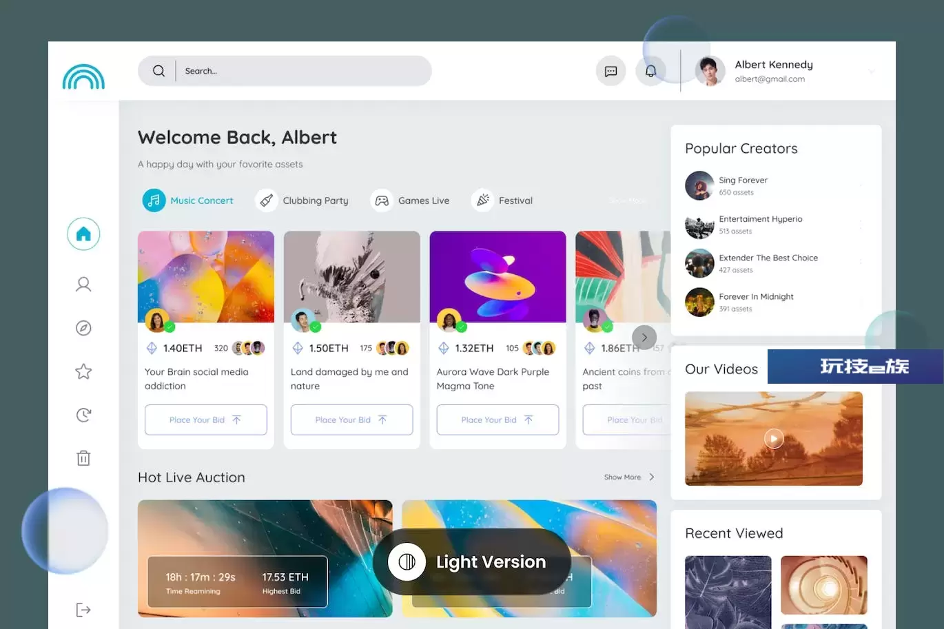Open Entertaiment Hyperio creator row
Image resolution: width=944 pixels, height=629 pixels.
(775, 225)
